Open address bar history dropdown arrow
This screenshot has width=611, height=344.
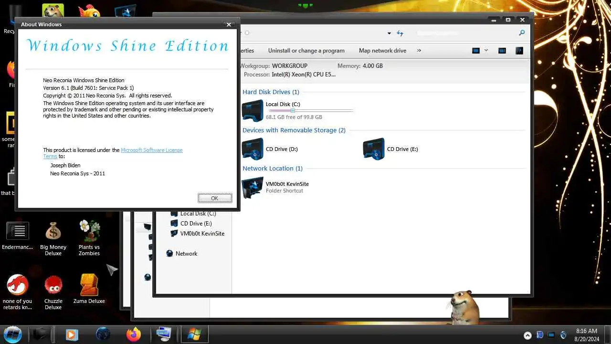[389, 33]
